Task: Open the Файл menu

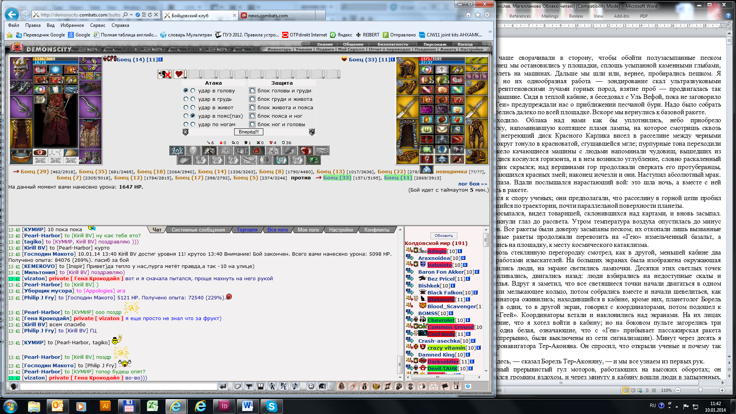Action: [x=13, y=25]
